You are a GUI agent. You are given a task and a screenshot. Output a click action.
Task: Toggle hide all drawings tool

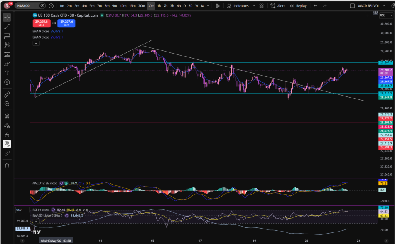point(7,144)
